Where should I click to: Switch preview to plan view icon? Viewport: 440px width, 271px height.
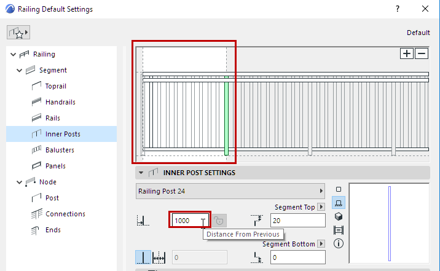tap(339, 189)
